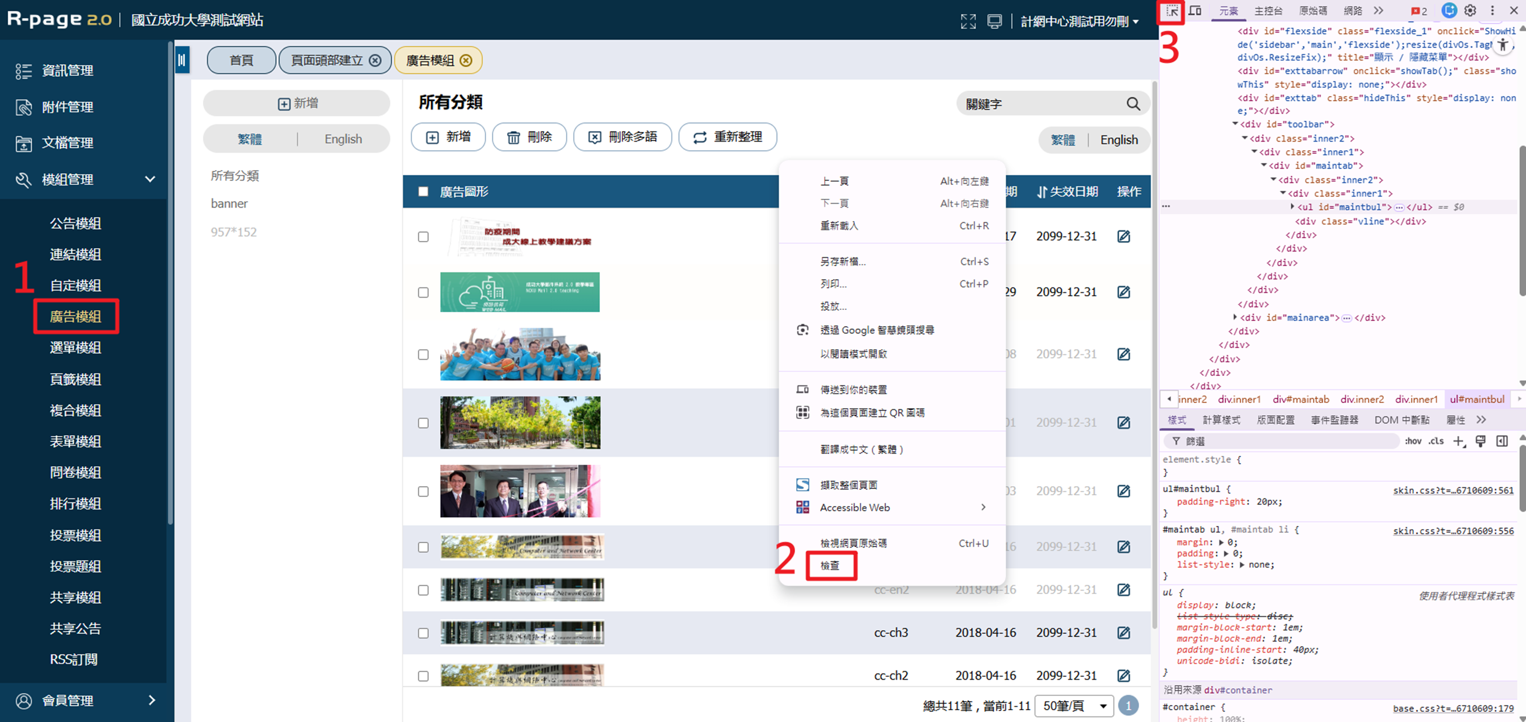Tick the checkbox for the cc-ch3 row
The width and height of the screenshot is (1526, 722).
click(423, 632)
